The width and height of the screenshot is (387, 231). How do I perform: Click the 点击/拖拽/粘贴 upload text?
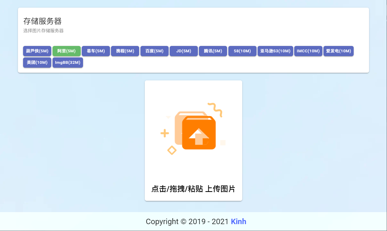(193, 189)
